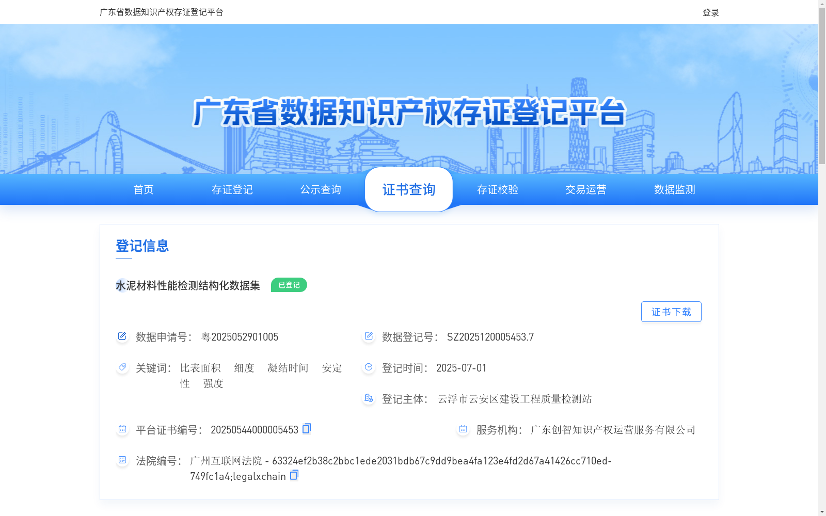This screenshot has width=826, height=516.
Task: Click the document icon beside 法院编号
Action: (122, 460)
